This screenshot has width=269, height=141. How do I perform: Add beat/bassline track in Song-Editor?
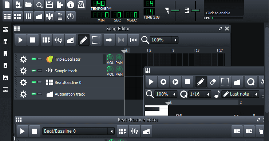pos(46,40)
